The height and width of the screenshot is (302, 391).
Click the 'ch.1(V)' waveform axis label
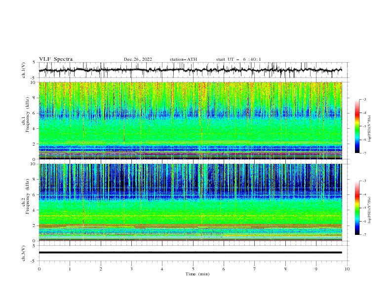click(24, 70)
